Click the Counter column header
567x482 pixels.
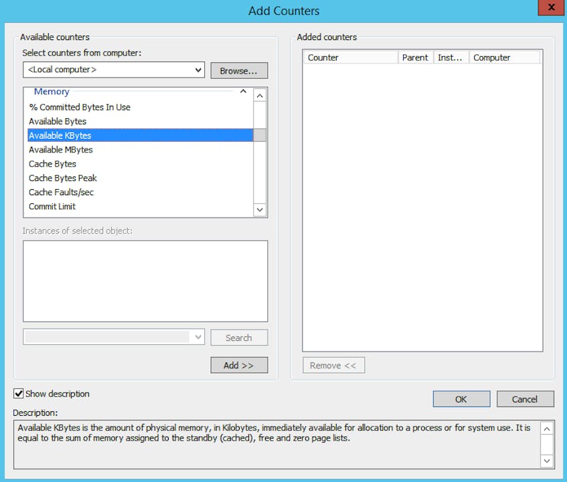pos(348,57)
